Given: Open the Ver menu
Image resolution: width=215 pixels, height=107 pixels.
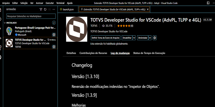Looking at the screenshot, I should (x=32, y=3).
